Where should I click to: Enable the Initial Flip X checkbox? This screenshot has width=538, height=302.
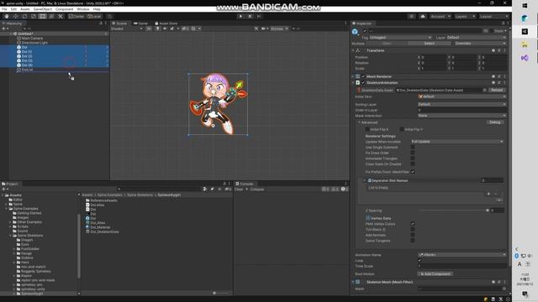point(367,129)
